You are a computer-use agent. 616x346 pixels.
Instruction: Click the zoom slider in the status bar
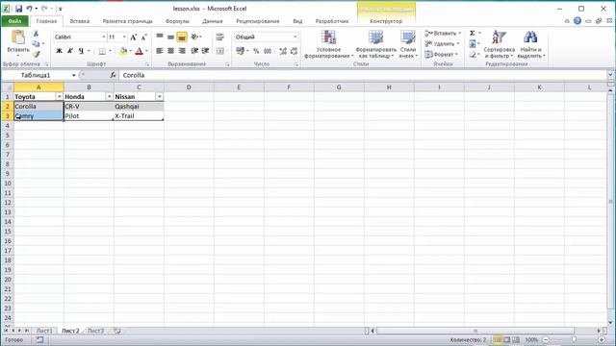574,339
